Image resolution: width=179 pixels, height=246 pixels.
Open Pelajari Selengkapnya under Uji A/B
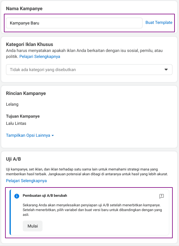point(26,181)
